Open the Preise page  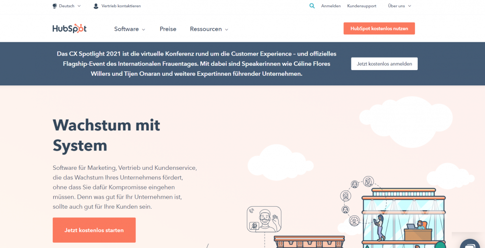click(168, 29)
